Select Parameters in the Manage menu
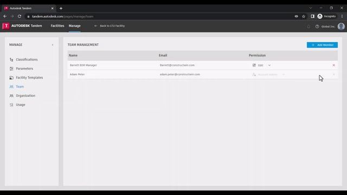Screen dimensions: 347x195 [x=24, y=69]
